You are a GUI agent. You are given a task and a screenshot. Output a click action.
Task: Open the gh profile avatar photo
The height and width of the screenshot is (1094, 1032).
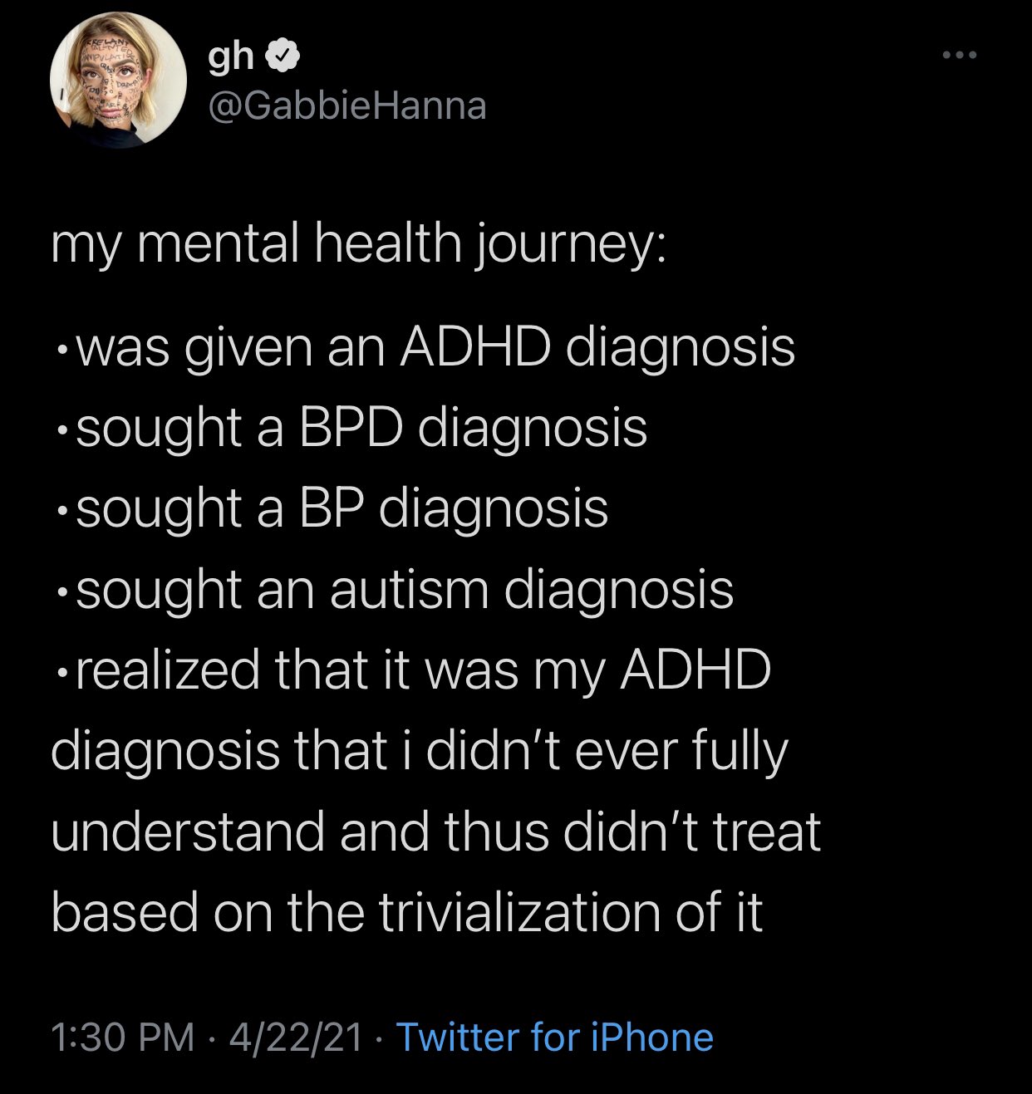point(119,80)
